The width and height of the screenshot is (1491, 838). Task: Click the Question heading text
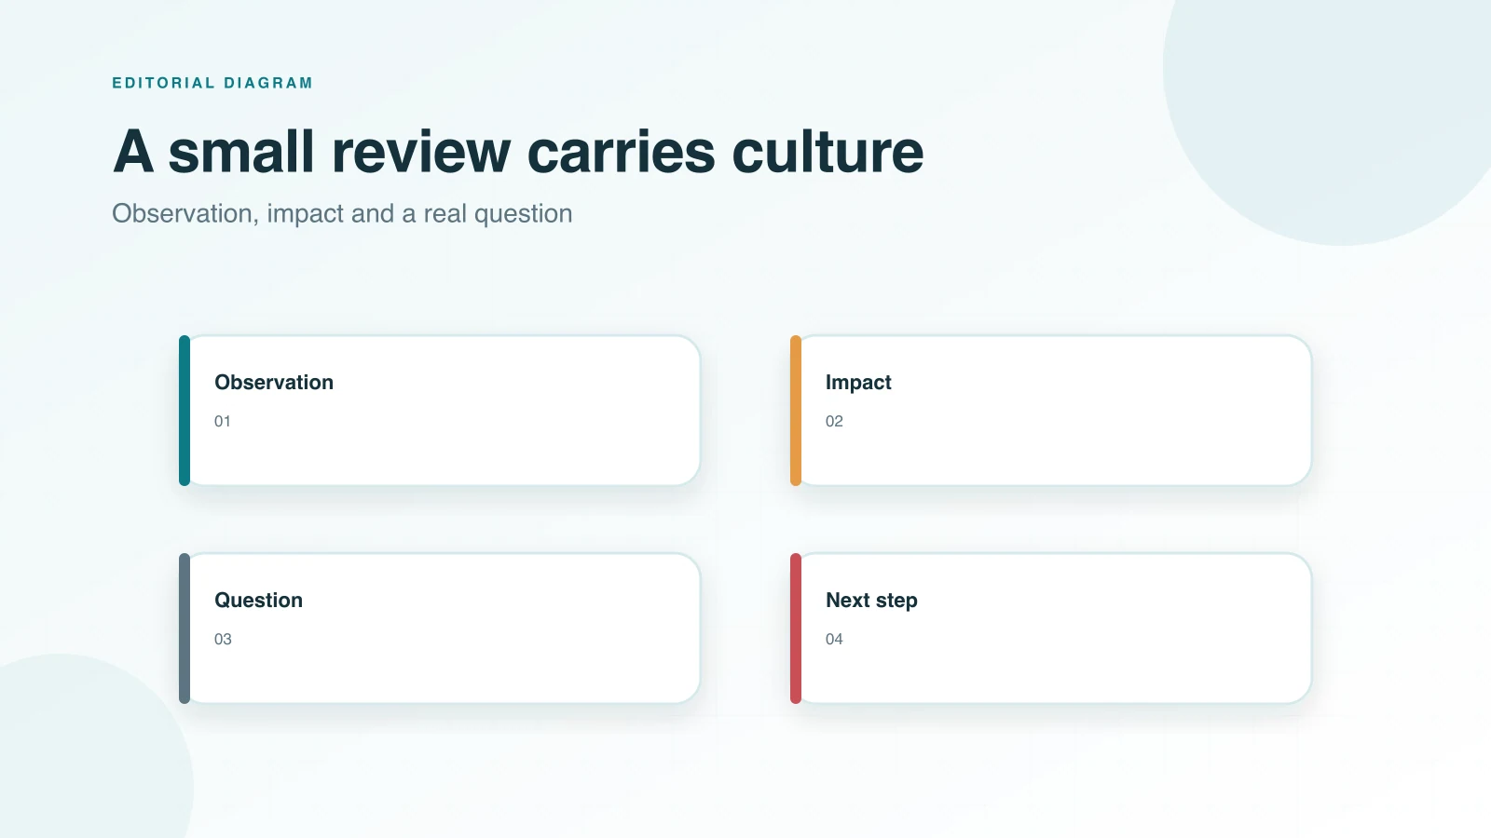259,601
